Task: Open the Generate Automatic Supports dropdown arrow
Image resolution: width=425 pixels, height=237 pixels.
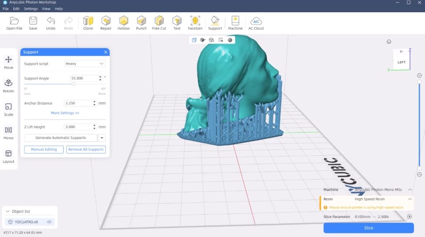Action: click(101, 138)
